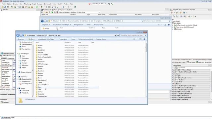Viewport: 212px width, 119px height.
Task: Click the Cisco folder icon
Action: tap(37, 87)
